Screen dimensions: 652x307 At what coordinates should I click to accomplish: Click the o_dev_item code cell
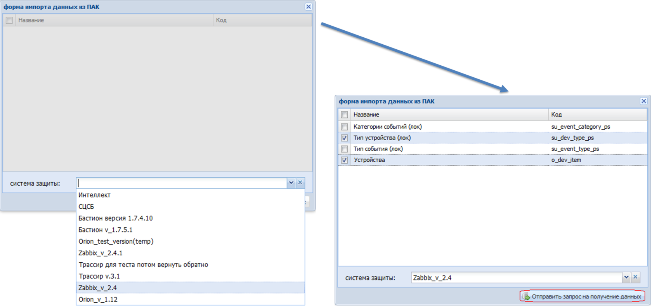click(566, 160)
